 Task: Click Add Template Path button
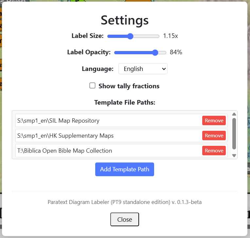pos(124,169)
